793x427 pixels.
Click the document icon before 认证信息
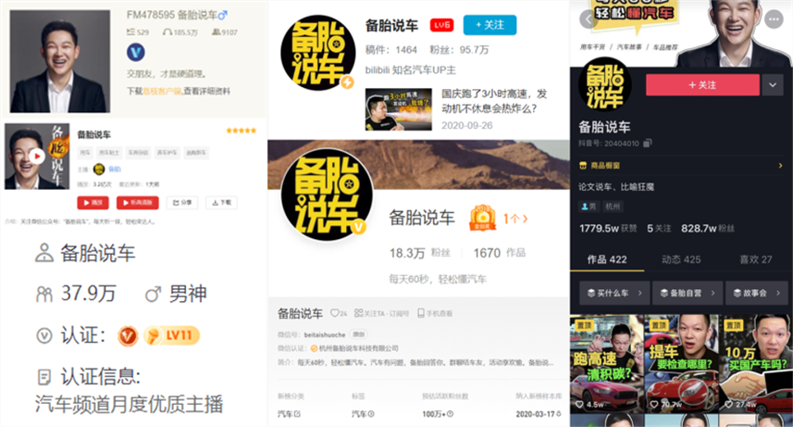[44, 377]
